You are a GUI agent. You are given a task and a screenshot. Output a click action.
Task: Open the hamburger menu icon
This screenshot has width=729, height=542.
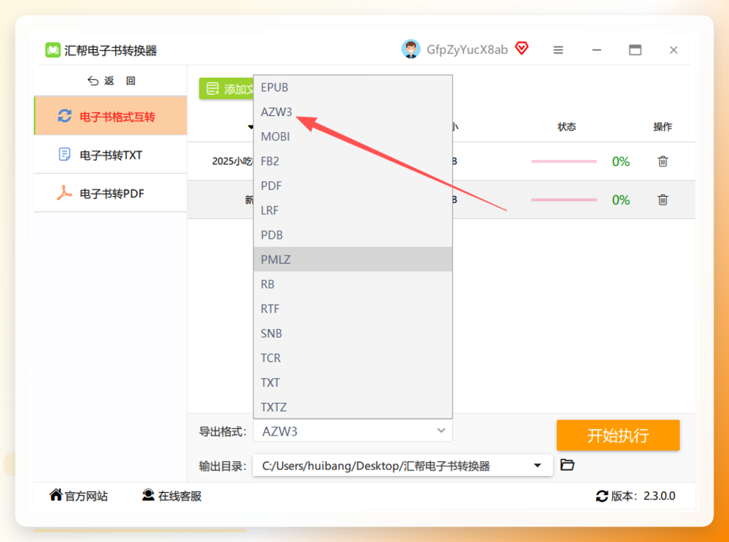pyautogui.click(x=558, y=50)
